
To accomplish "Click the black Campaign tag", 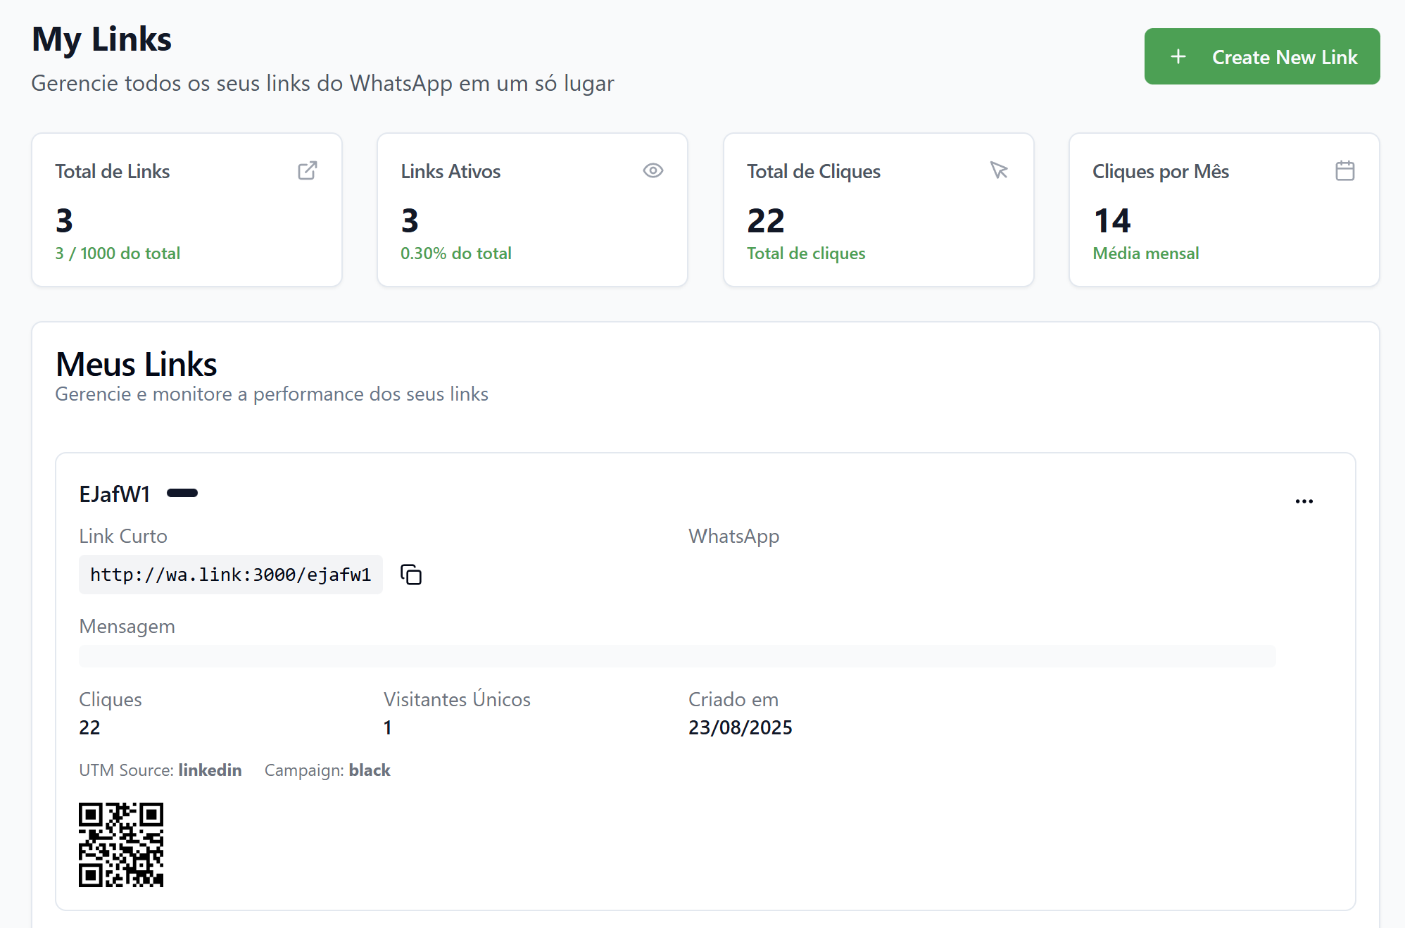I will [369, 770].
